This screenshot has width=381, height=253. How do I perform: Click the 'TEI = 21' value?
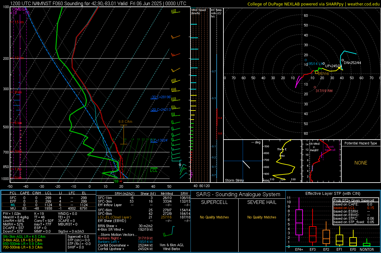coord(64,217)
